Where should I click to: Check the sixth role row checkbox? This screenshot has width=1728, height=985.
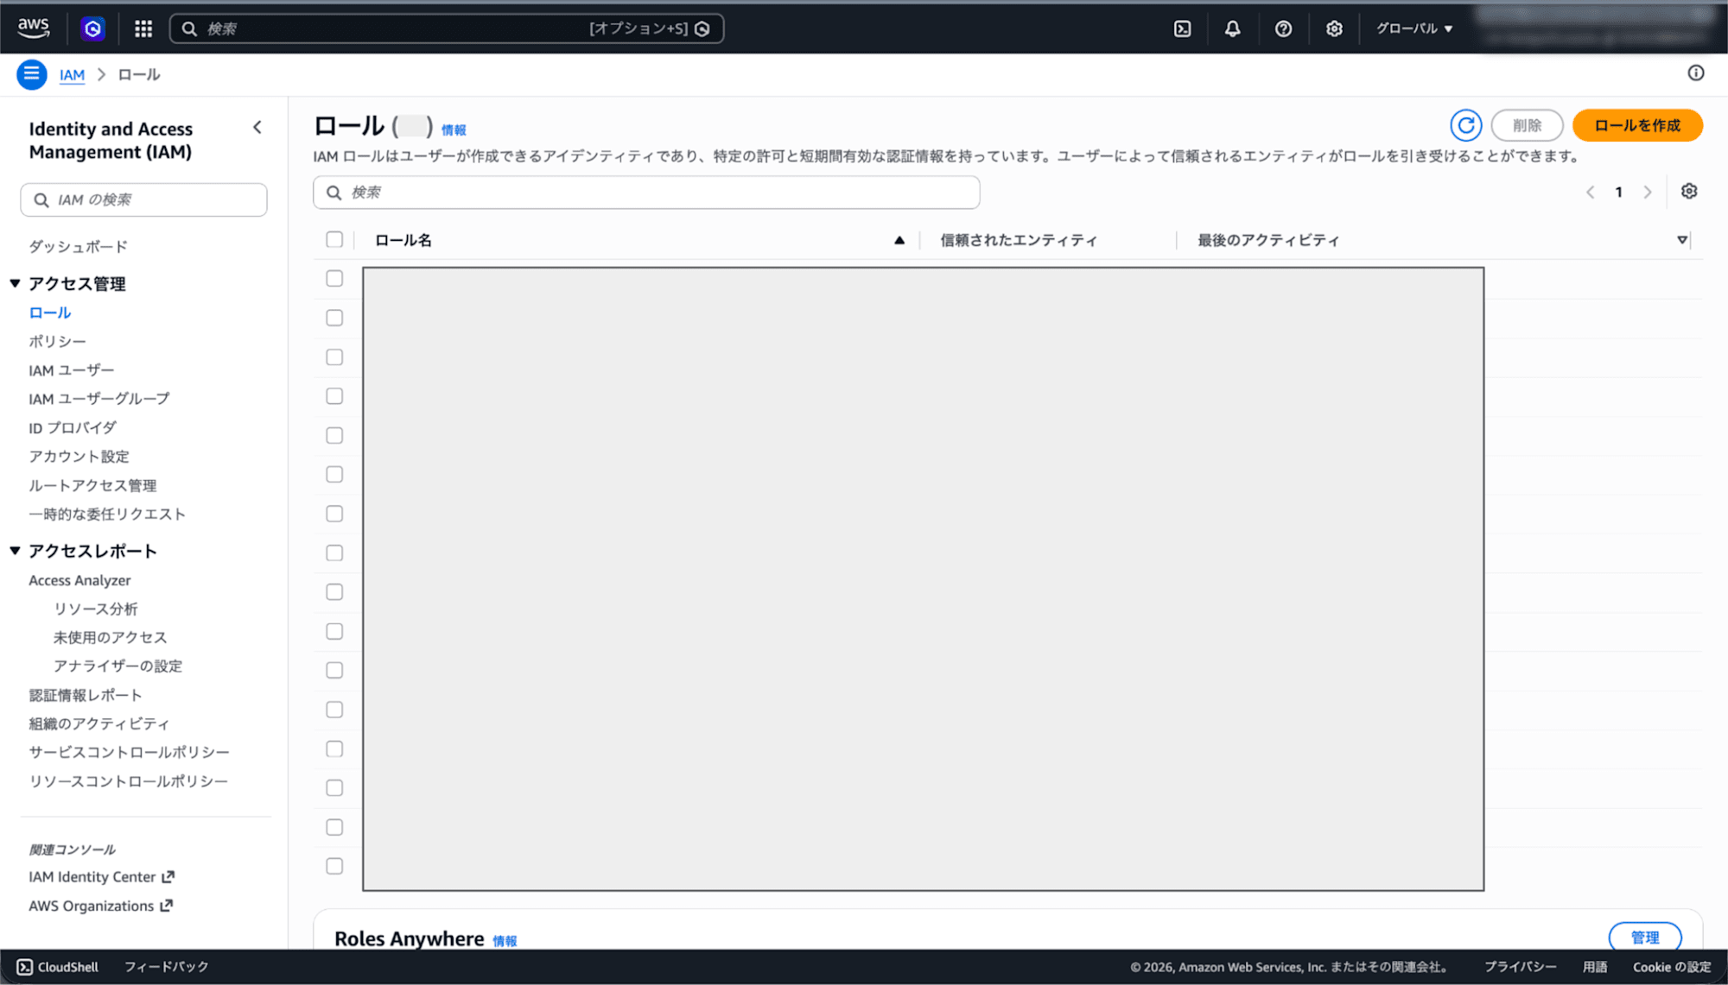334,475
